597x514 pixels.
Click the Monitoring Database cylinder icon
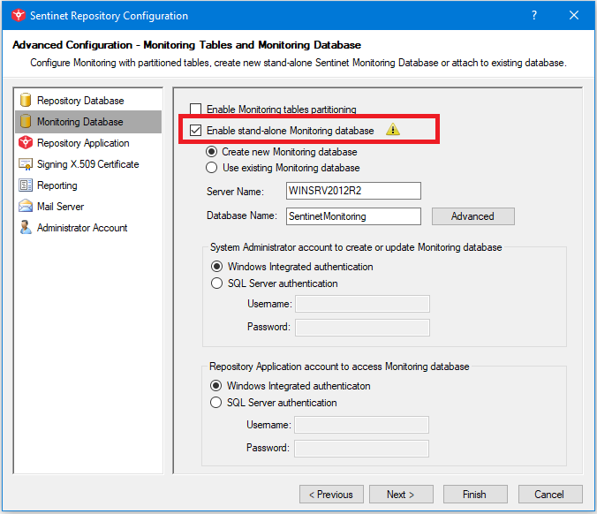[26, 122]
